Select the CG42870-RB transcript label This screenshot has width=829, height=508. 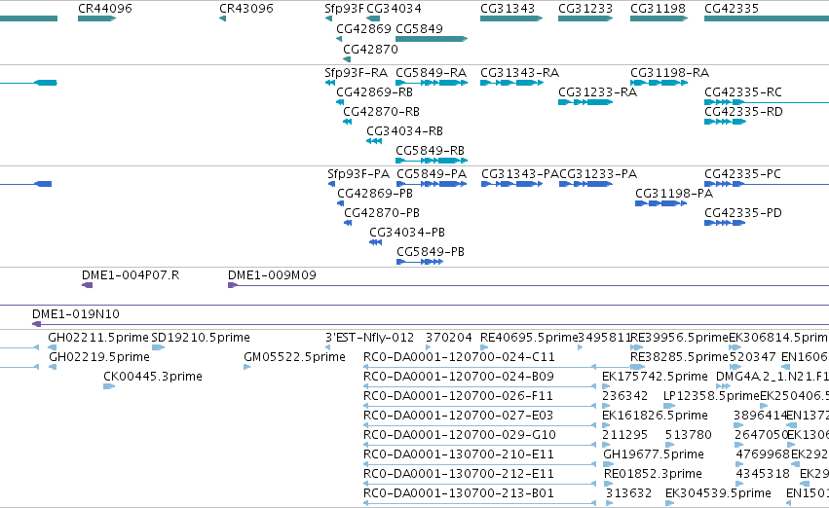tap(381, 111)
